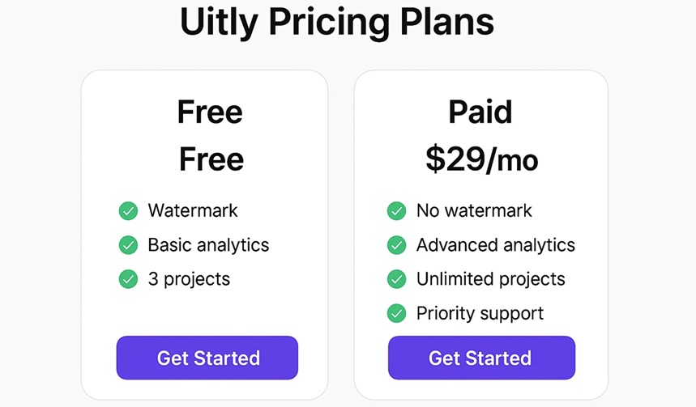696x407 pixels.
Task: Click the green check beside Priority support
Action: click(396, 313)
